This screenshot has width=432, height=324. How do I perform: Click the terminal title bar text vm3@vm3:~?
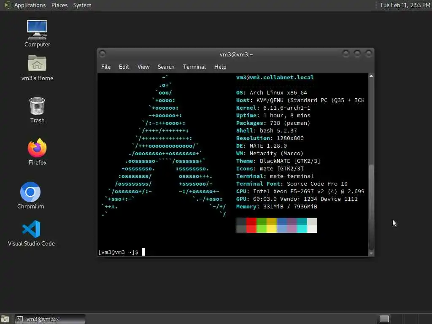click(236, 54)
